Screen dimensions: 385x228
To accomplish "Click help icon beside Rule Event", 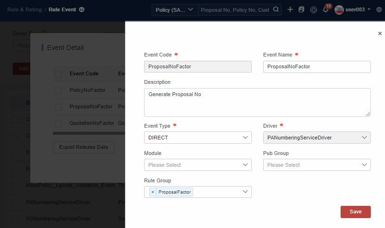I will click(82, 9).
